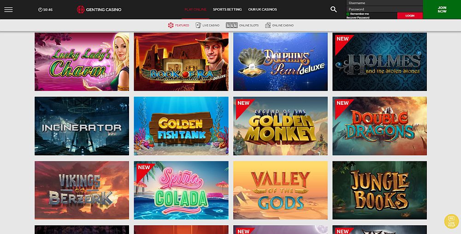The image size is (461, 234).
Task: Open the search magnifier icon
Action: (333, 9)
